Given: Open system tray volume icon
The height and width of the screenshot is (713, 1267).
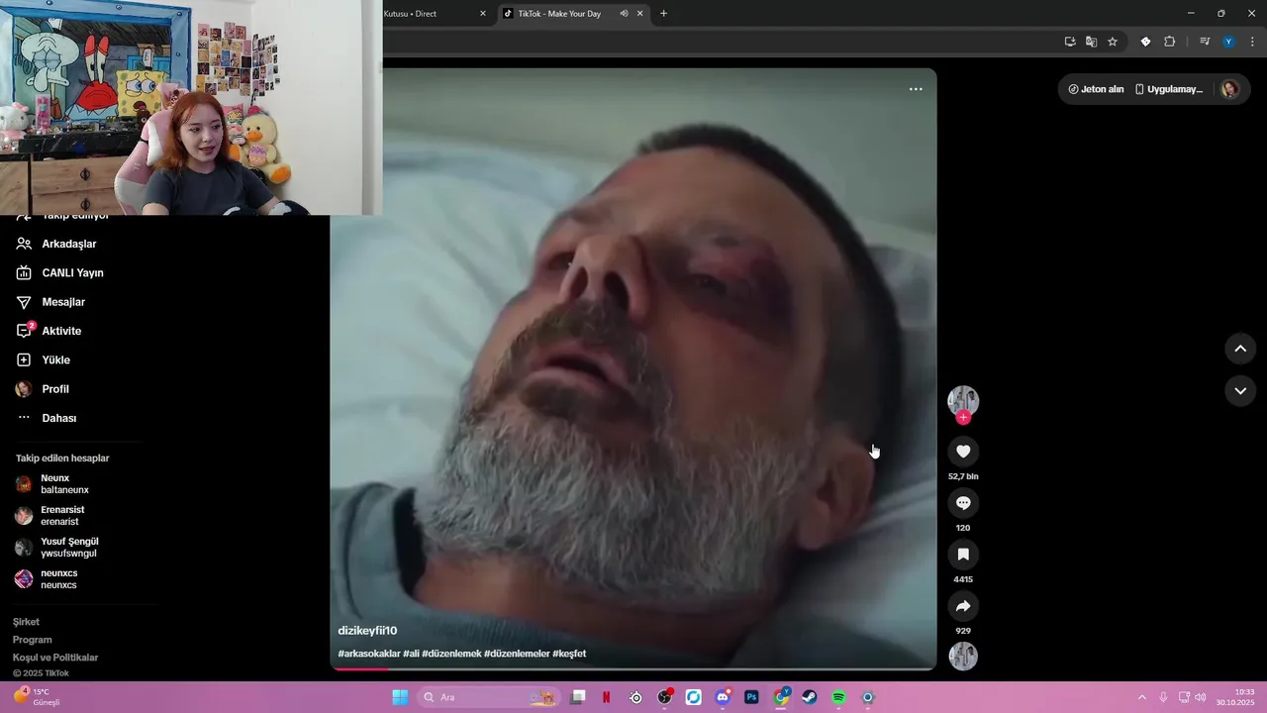Looking at the screenshot, I should (x=1201, y=697).
